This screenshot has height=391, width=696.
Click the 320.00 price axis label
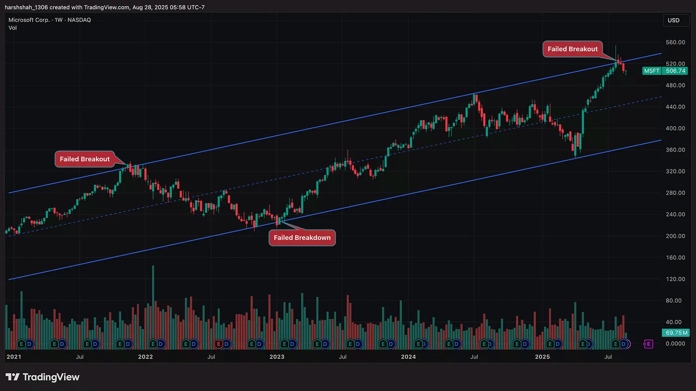coord(675,171)
